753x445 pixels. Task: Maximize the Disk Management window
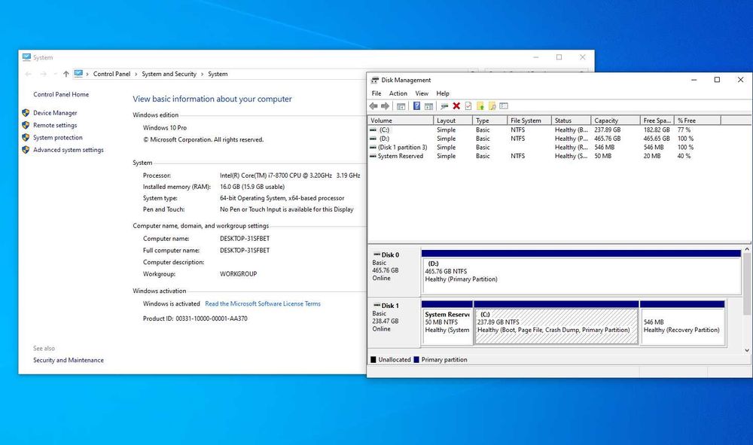click(x=717, y=80)
